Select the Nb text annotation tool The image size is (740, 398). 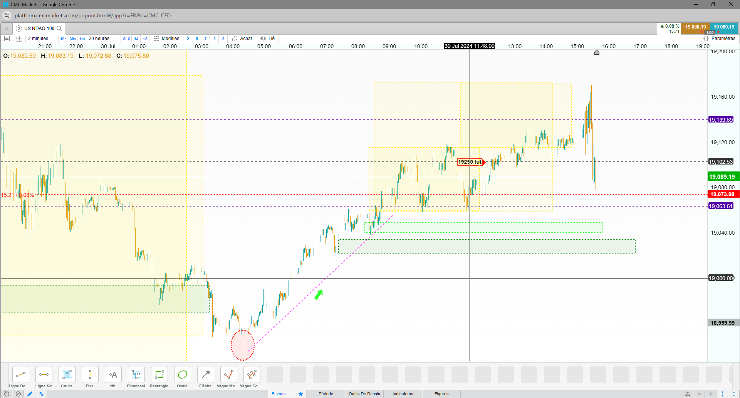coord(113,374)
